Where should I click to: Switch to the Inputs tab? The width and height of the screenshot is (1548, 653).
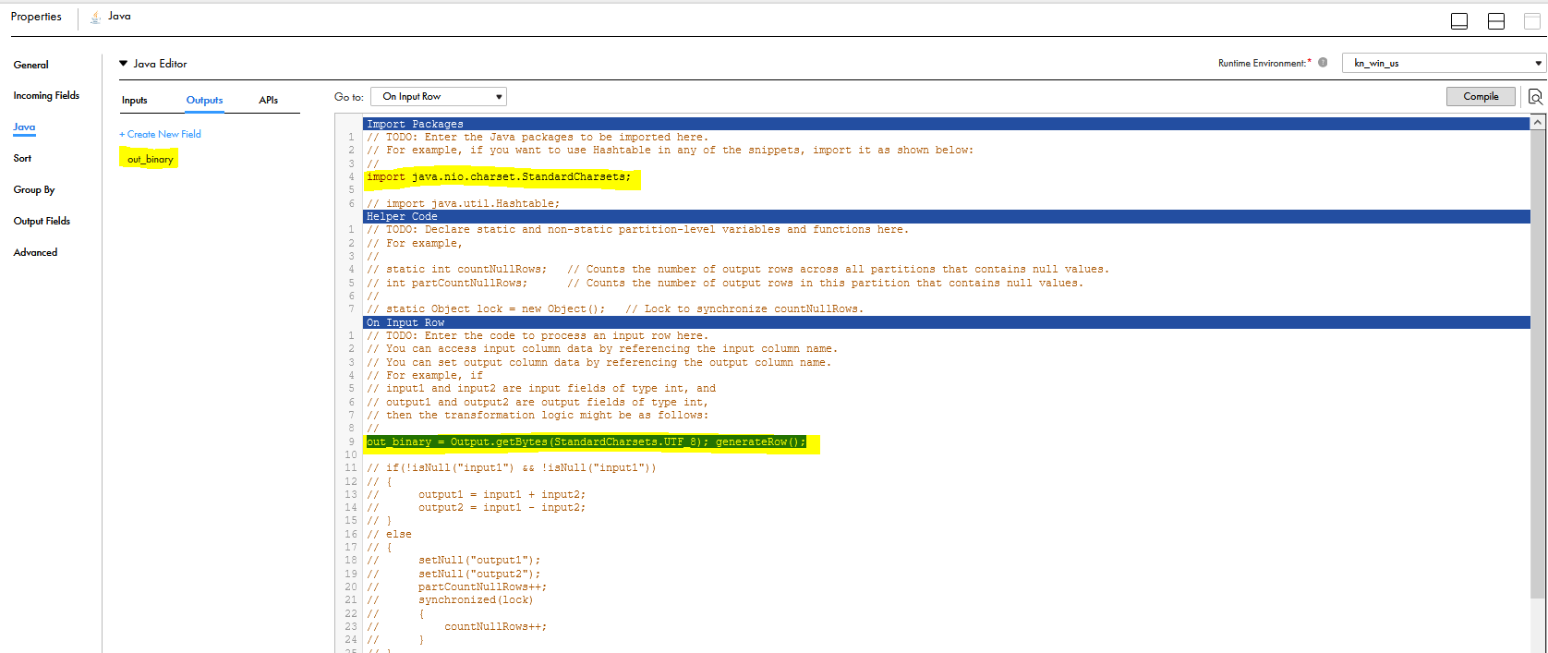tap(135, 100)
